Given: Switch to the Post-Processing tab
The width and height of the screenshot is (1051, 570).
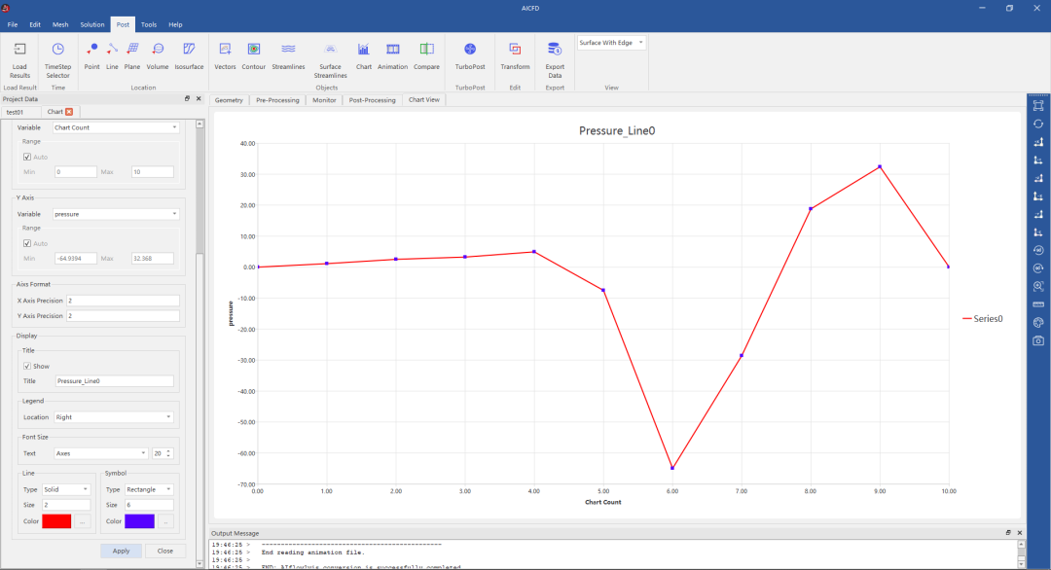Looking at the screenshot, I should (x=372, y=100).
